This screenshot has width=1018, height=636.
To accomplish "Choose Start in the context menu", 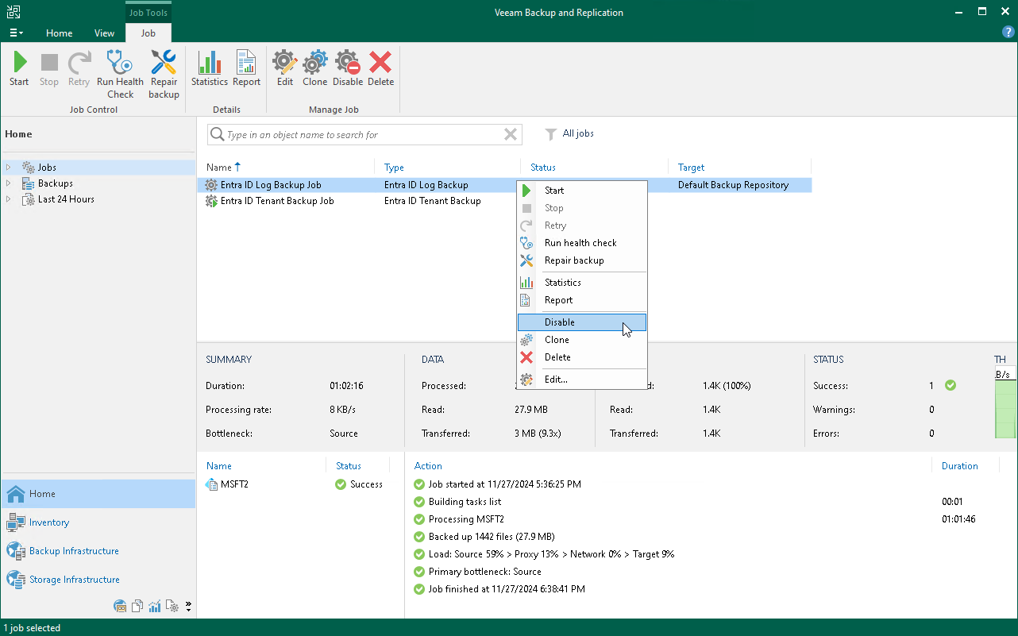I will [x=582, y=191].
